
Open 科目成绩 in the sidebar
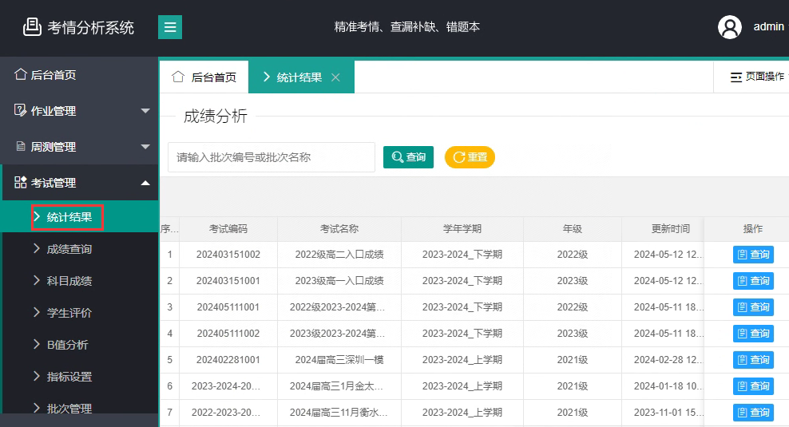pyautogui.click(x=69, y=281)
